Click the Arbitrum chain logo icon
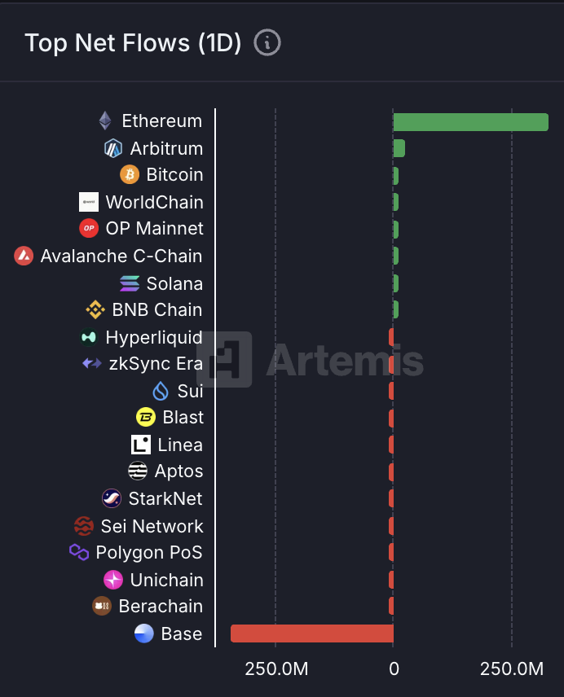Viewport: 564px width, 697px height. point(113,148)
